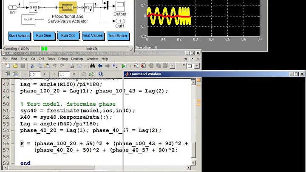Image resolution: width=306 pixels, height=172 pixels.
Task: Click the variable F on line 56
Action: (22, 143)
